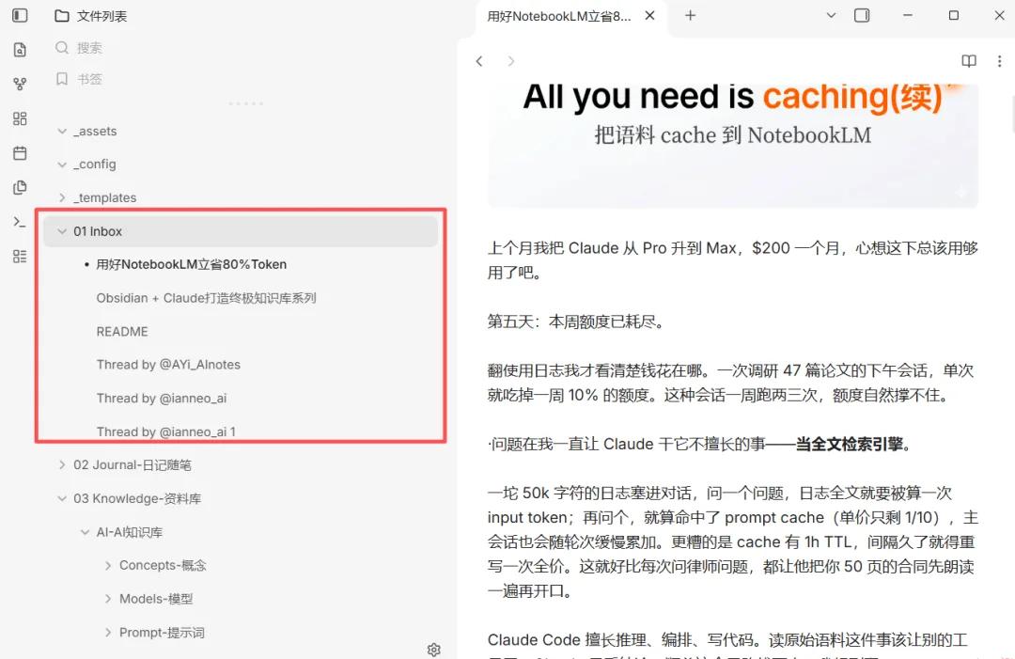Open the 文件列表 file explorer tab
The image size is (1015, 659).
click(90, 16)
